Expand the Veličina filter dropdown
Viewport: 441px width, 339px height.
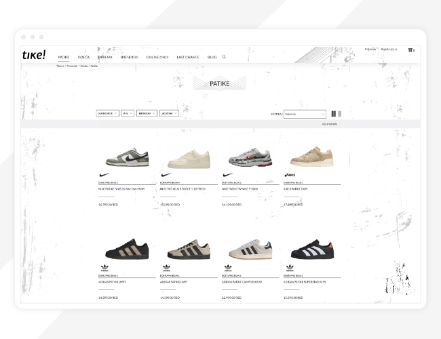(169, 113)
